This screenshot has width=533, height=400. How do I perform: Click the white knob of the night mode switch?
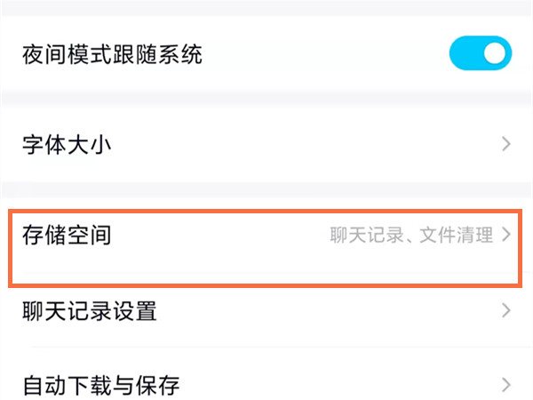point(497,54)
